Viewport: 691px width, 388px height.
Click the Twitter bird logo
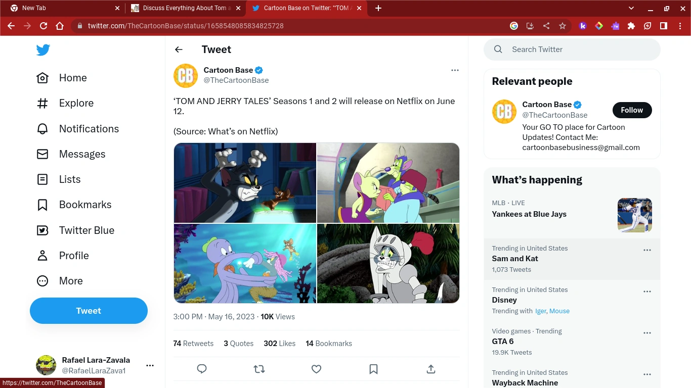42,50
